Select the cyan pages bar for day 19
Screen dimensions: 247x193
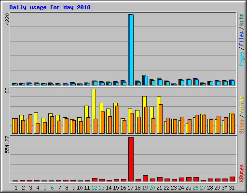tap(146, 81)
